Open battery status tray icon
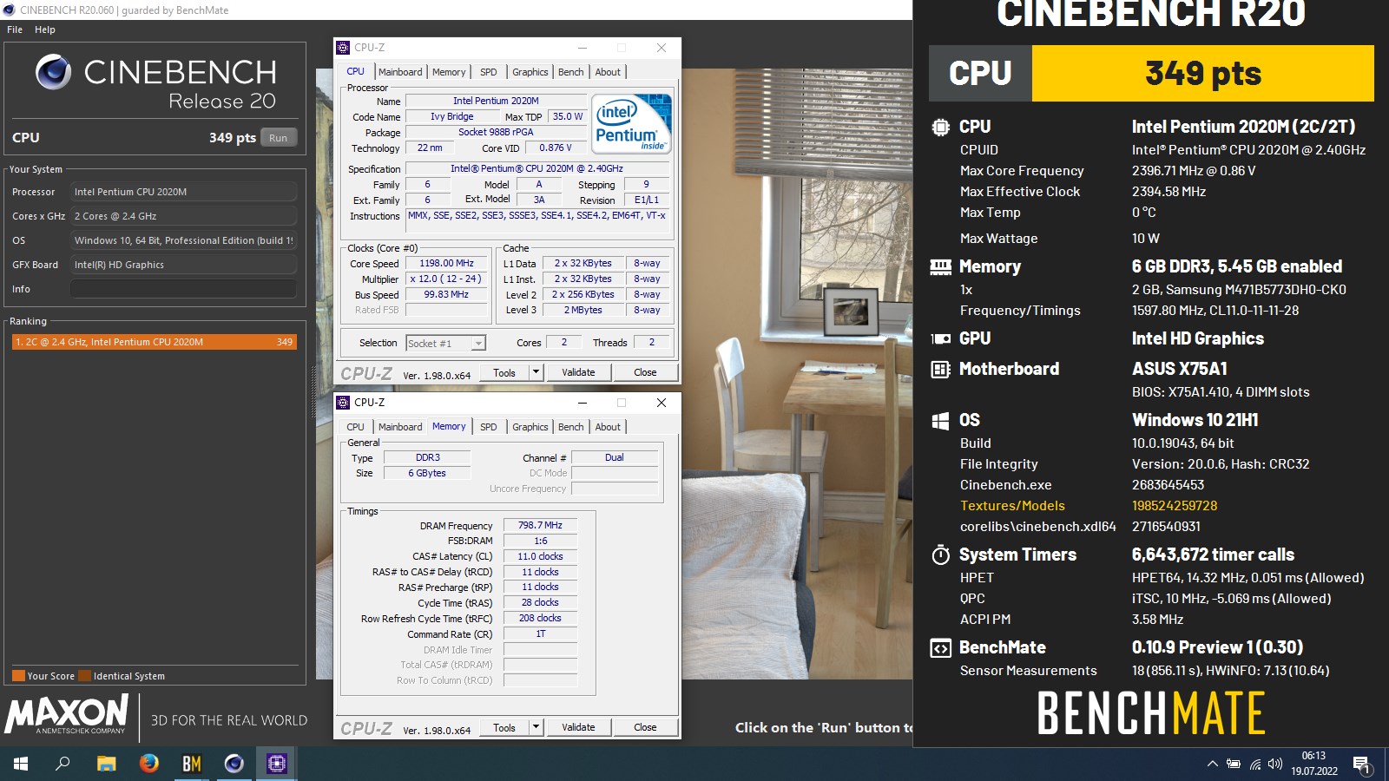 coord(1234,764)
